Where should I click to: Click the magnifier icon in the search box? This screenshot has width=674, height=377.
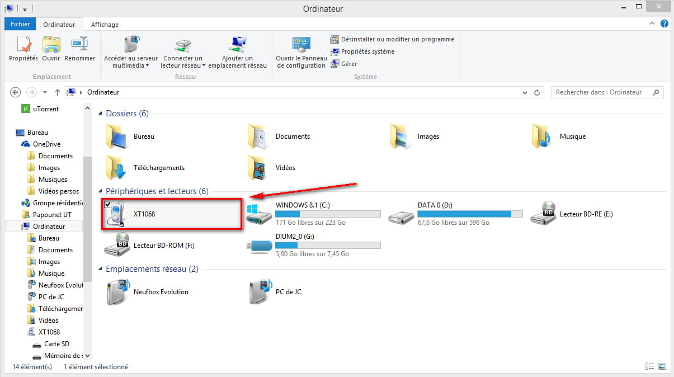point(657,92)
